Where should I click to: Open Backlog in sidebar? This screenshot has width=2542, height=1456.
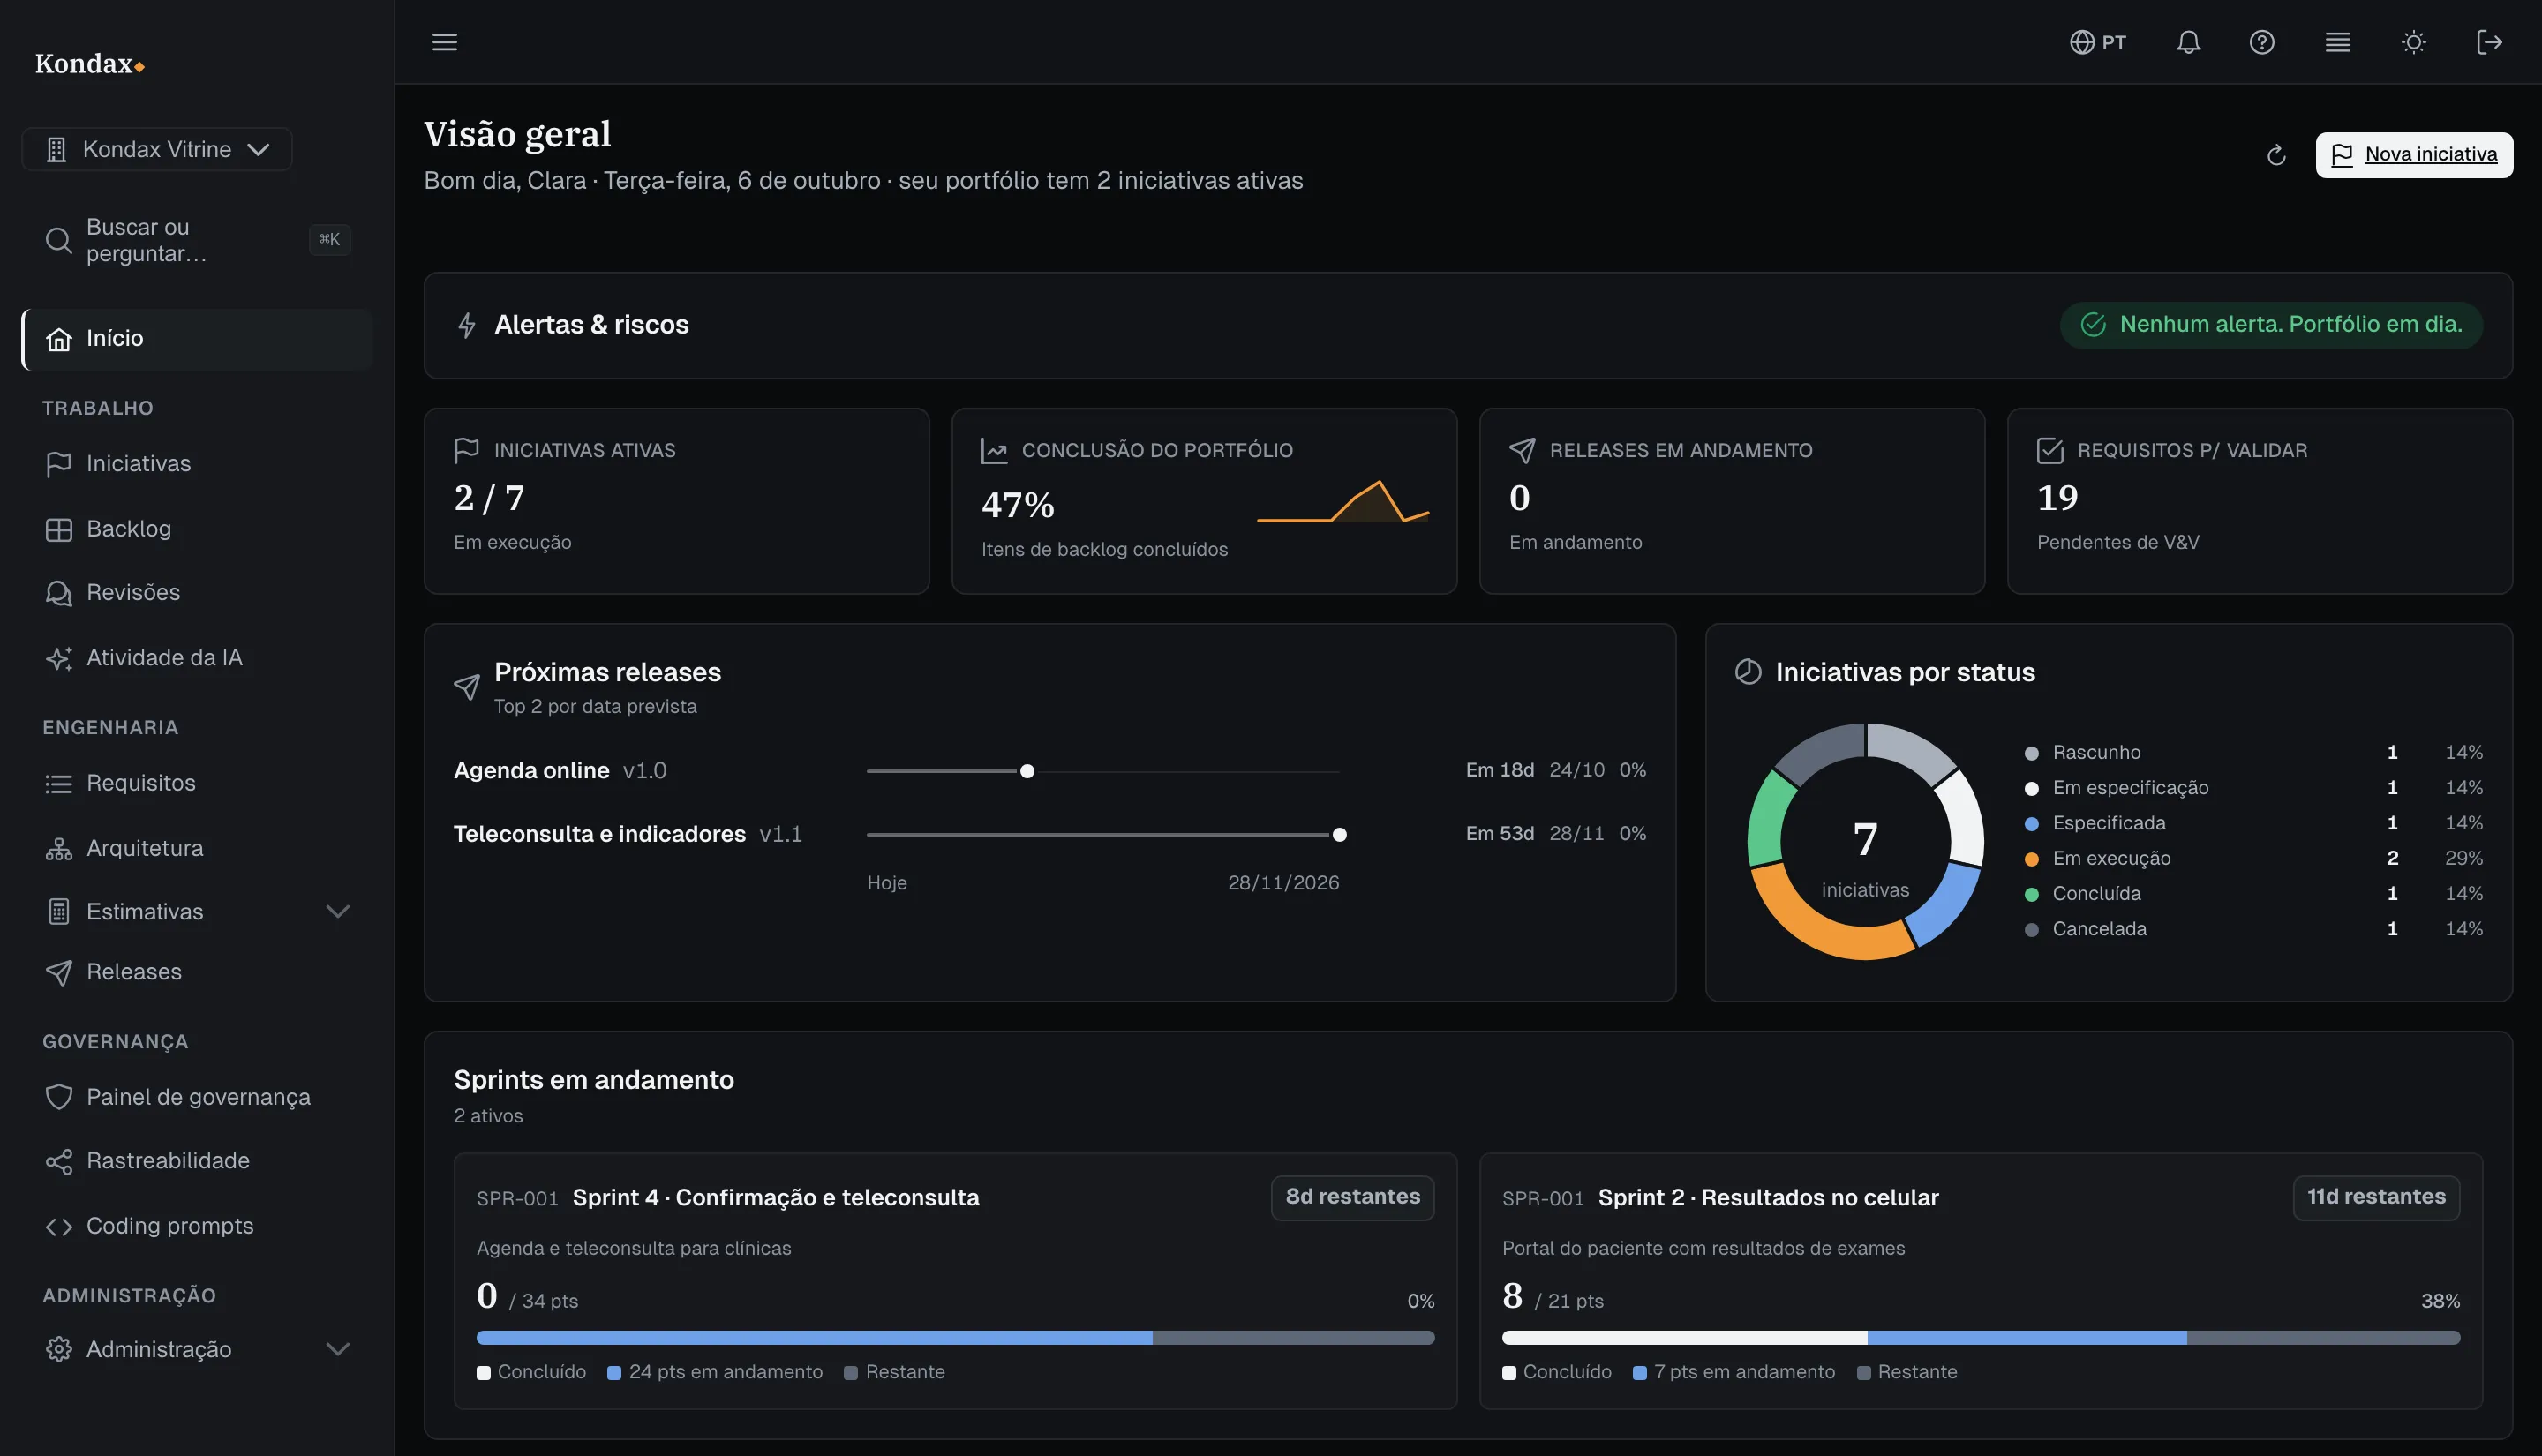(x=197, y=529)
